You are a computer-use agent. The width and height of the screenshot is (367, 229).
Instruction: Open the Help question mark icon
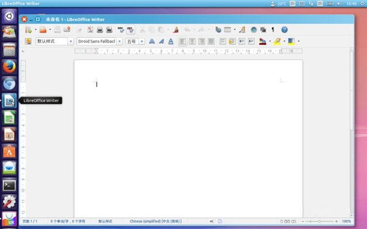(284, 30)
